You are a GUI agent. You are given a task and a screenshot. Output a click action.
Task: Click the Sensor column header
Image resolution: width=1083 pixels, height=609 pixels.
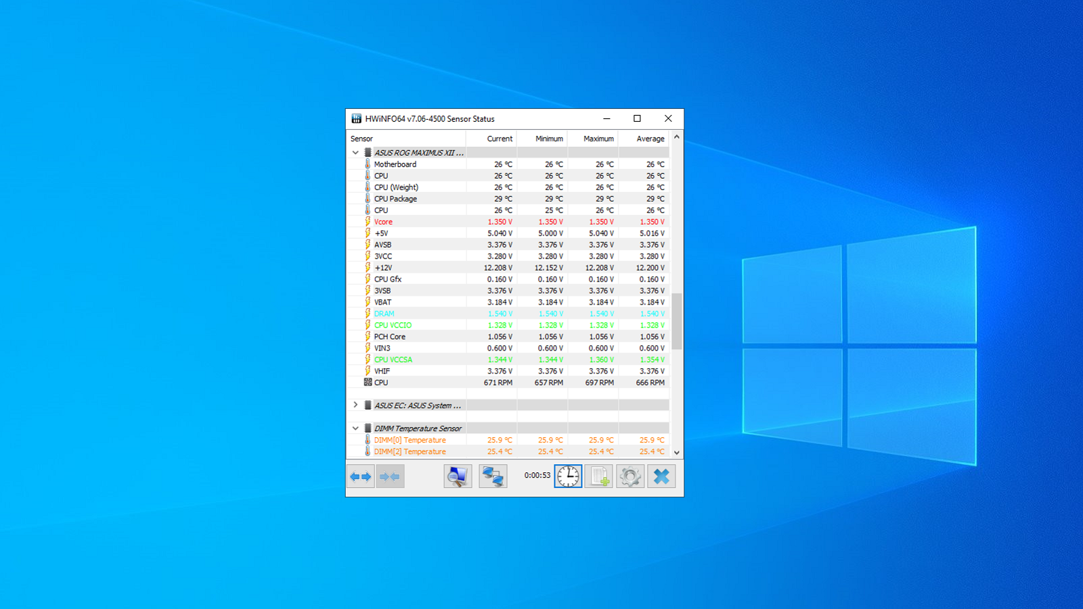406,139
